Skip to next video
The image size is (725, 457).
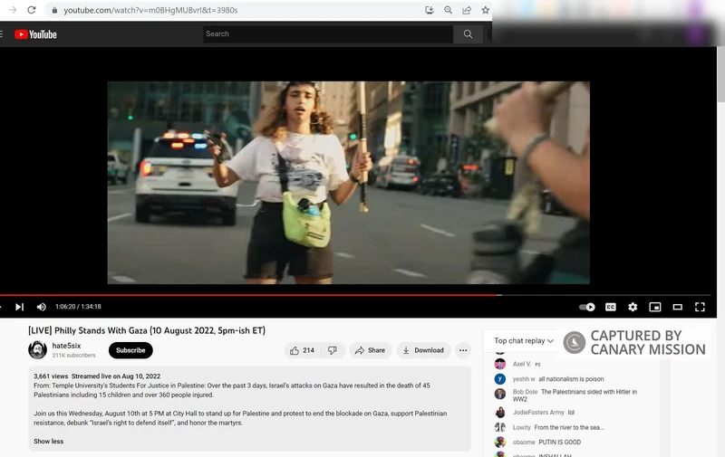coord(19,307)
